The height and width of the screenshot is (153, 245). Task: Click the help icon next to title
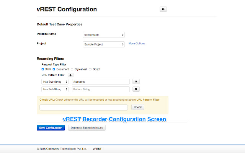click(x=163, y=9)
